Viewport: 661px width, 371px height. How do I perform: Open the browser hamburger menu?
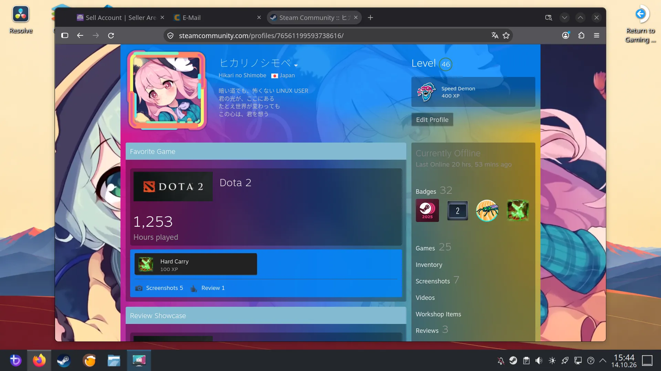597,35
